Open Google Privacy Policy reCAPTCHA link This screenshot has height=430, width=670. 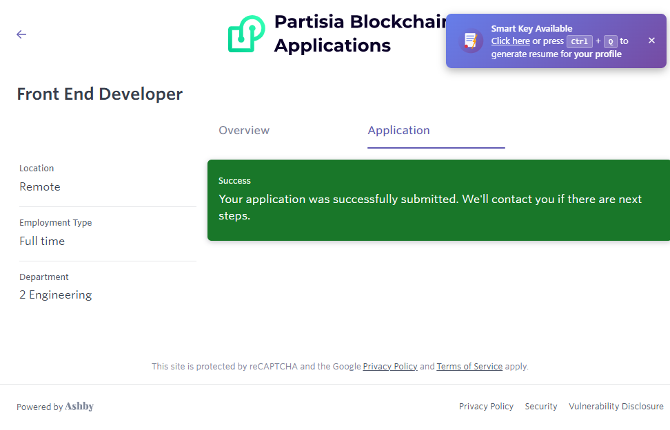coord(390,367)
